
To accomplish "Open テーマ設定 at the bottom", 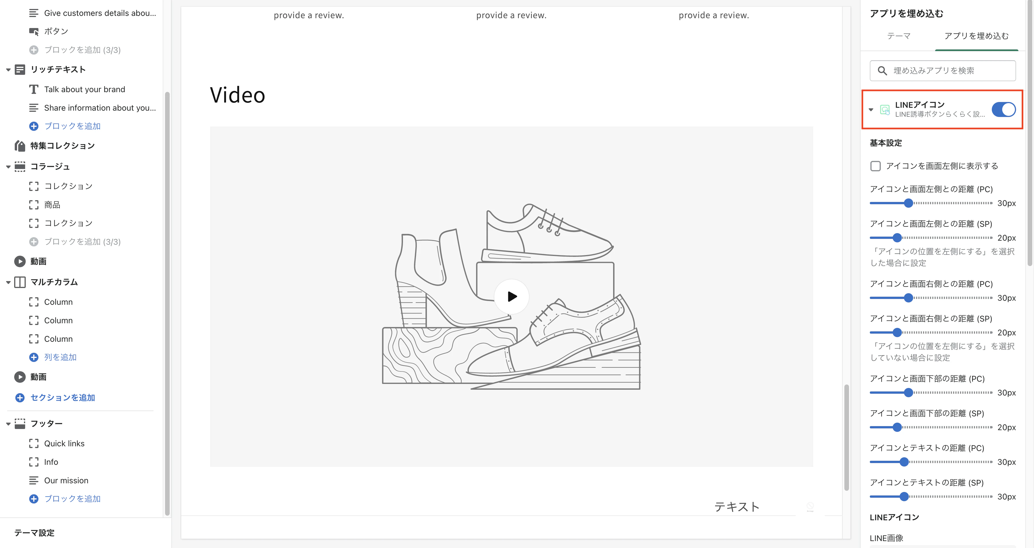I will [x=34, y=533].
